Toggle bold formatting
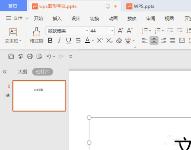Image resolution: width=191 pixels, height=150 pixels. (50, 41)
